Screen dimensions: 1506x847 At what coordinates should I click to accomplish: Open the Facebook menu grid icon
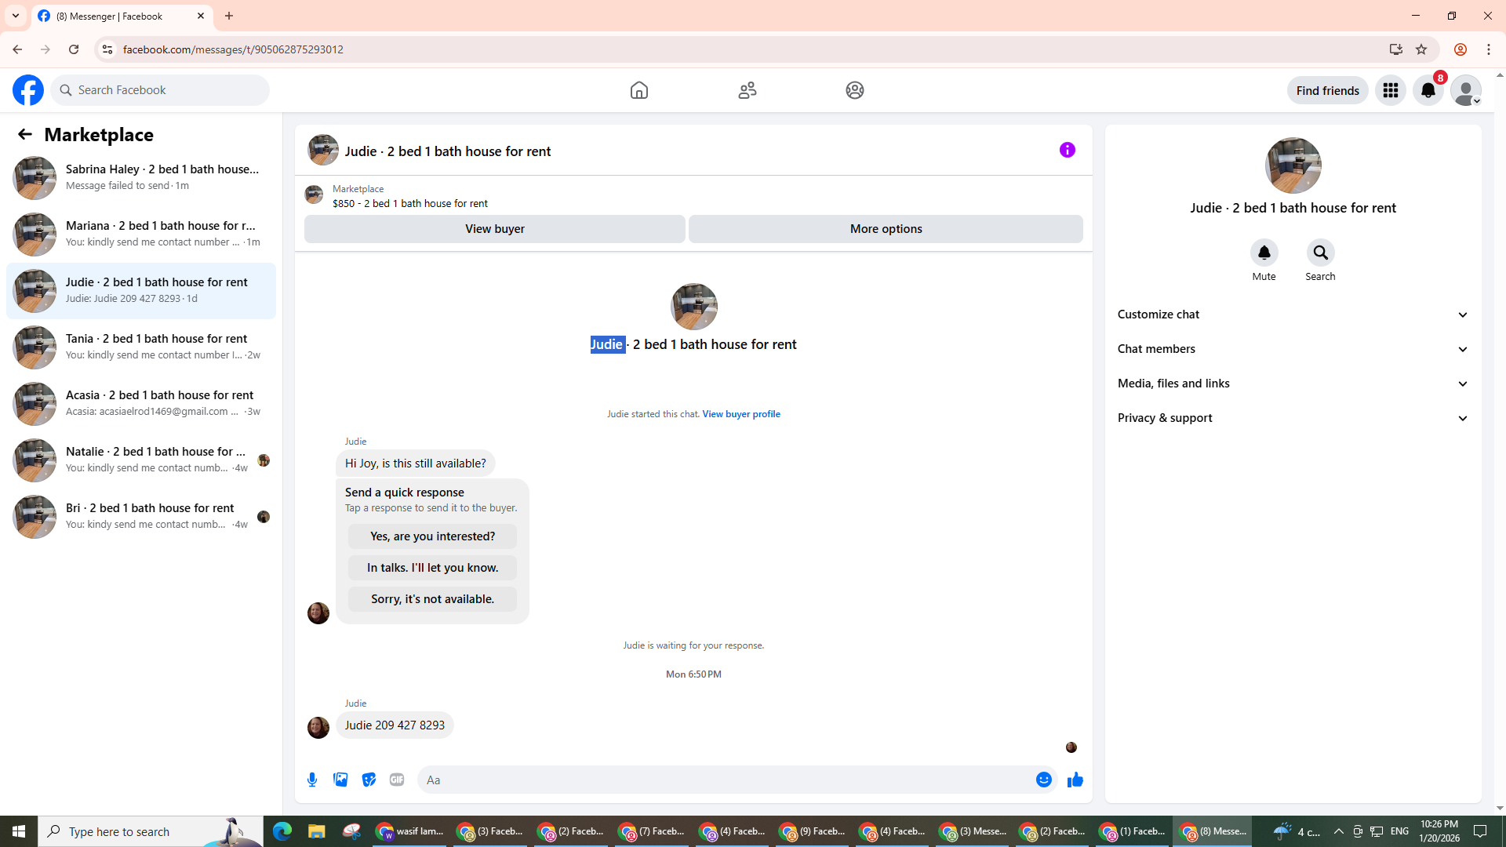coord(1391,90)
